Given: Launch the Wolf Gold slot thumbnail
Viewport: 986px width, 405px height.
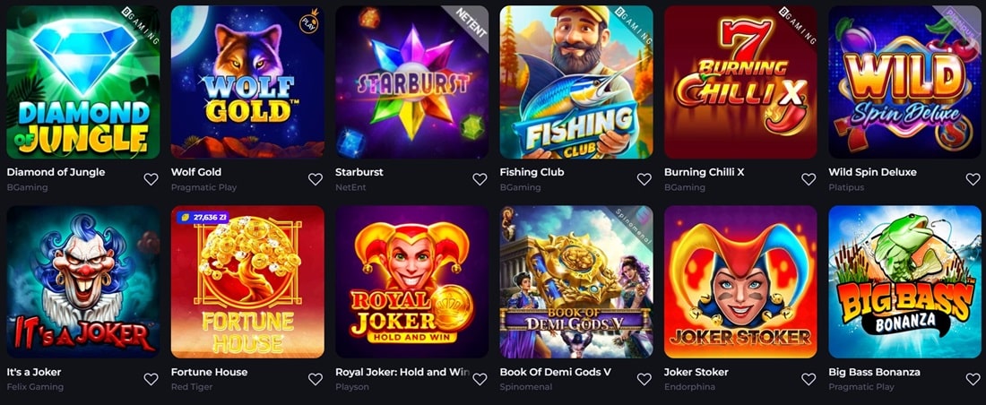Looking at the screenshot, I should tap(247, 82).
